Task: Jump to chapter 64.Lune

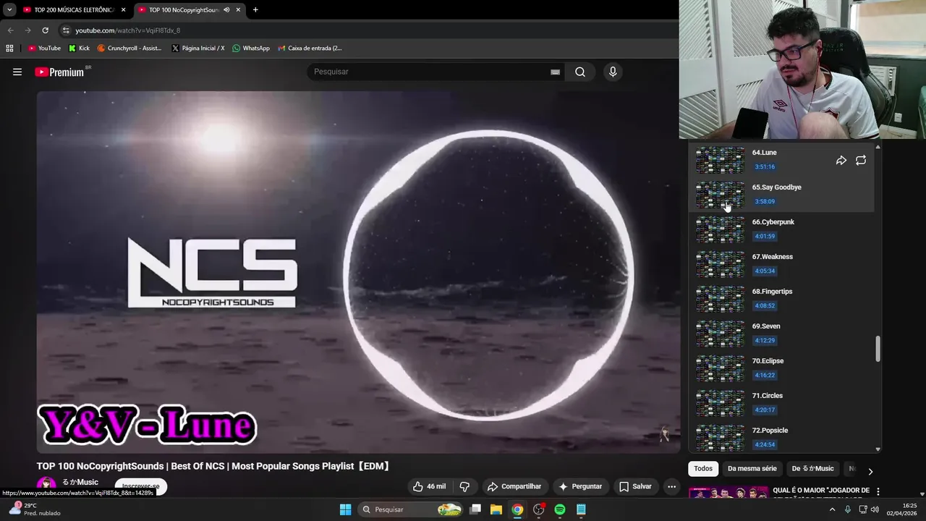Action: coord(764,153)
